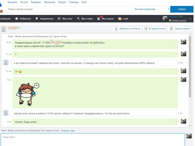Open the '0 руб.' balance link
This screenshot has width=195, height=146.
[x=126, y=19]
